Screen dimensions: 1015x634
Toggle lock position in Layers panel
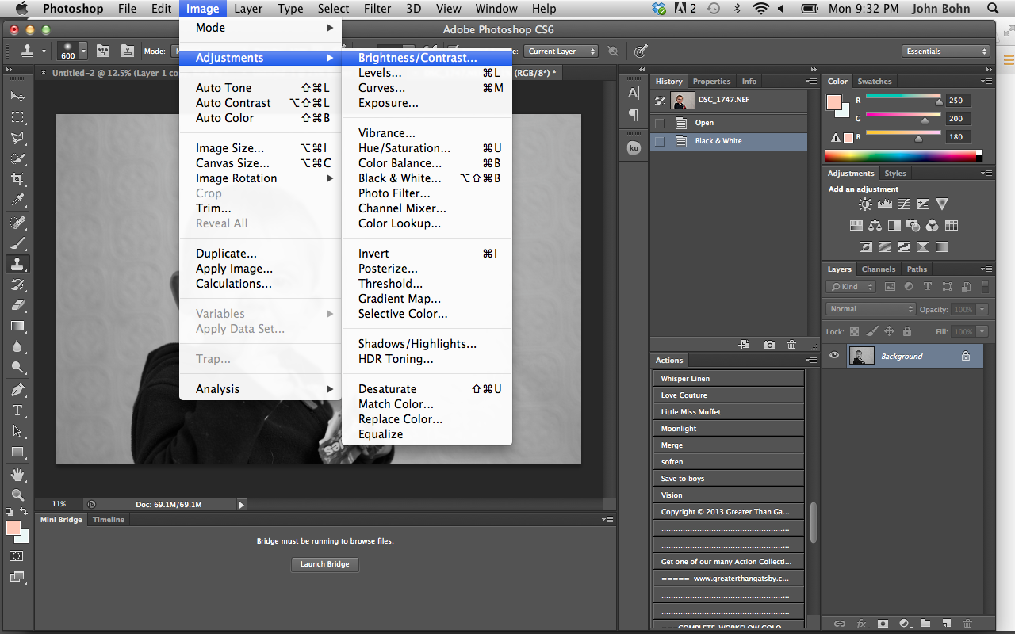(x=889, y=332)
